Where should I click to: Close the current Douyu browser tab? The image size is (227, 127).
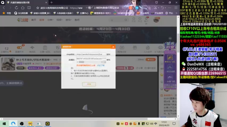coord(46,3)
